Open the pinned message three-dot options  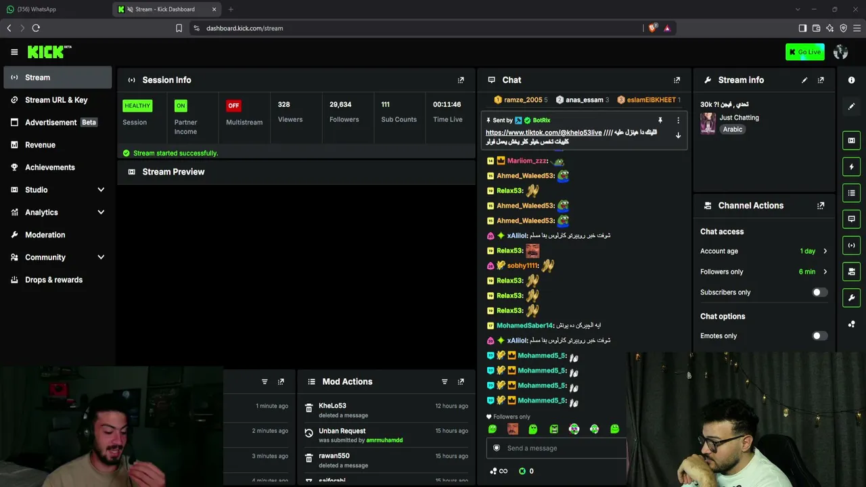pos(678,120)
